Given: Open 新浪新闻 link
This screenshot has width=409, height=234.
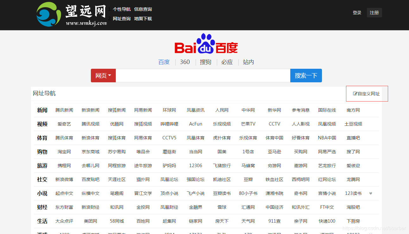Looking at the screenshot, I should (91, 110).
